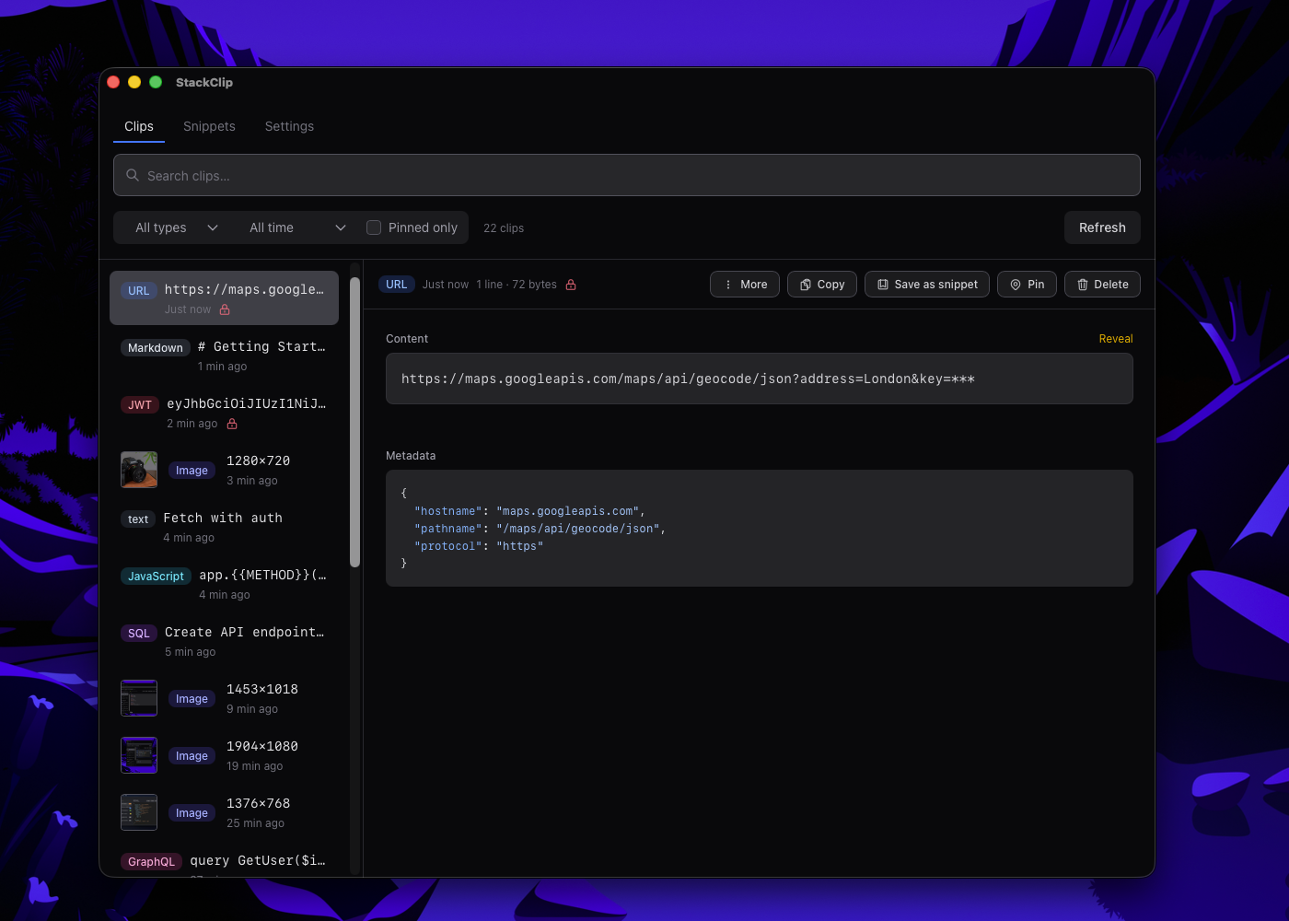Viewport: 1289px width, 921px height.
Task: Click the chevron on the All types selector
Action: 213,227
